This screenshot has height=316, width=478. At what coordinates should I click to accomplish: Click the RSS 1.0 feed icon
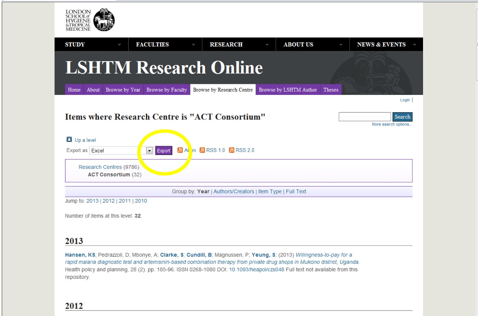(202, 150)
